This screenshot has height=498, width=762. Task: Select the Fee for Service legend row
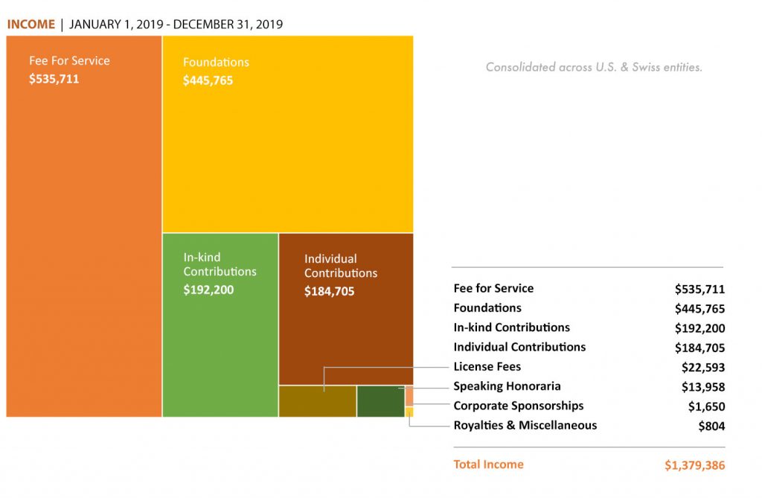pos(589,288)
